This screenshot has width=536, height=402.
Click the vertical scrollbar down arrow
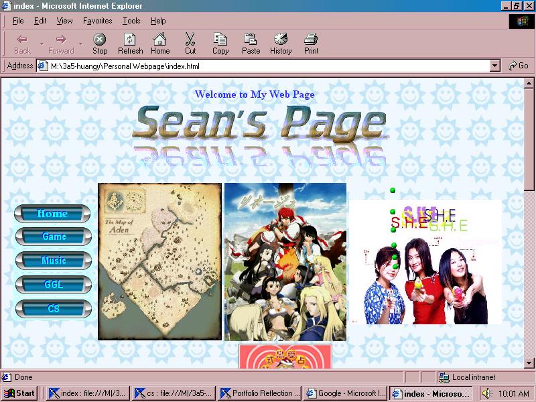529,362
